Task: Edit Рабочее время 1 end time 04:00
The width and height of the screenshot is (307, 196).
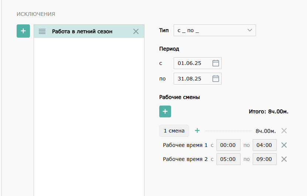Action: (x=264, y=145)
